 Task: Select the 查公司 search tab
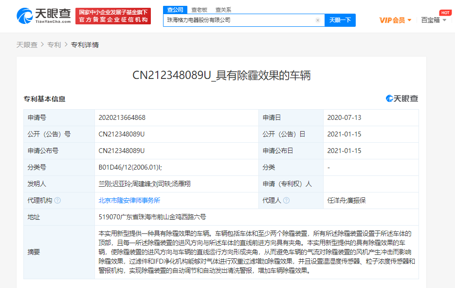(175, 10)
